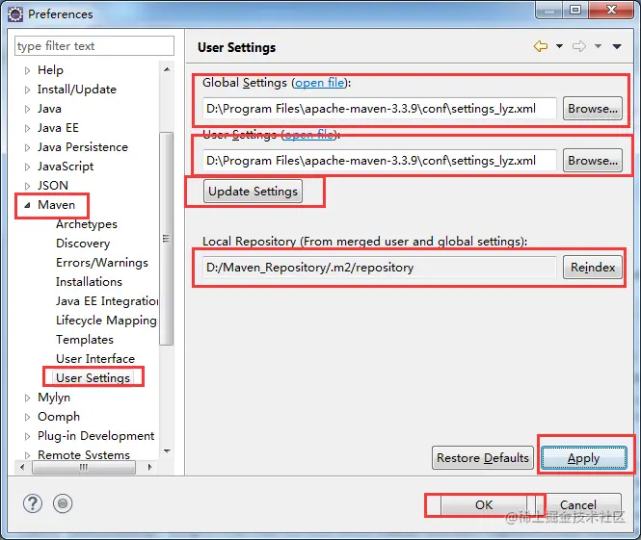Image resolution: width=641 pixels, height=540 pixels.
Task: Select the JavaScript tree item
Action: pos(66,167)
